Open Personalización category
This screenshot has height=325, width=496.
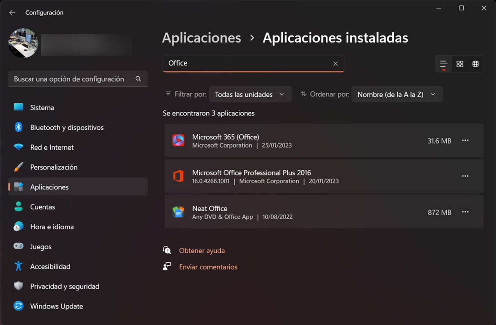pyautogui.click(x=78, y=167)
